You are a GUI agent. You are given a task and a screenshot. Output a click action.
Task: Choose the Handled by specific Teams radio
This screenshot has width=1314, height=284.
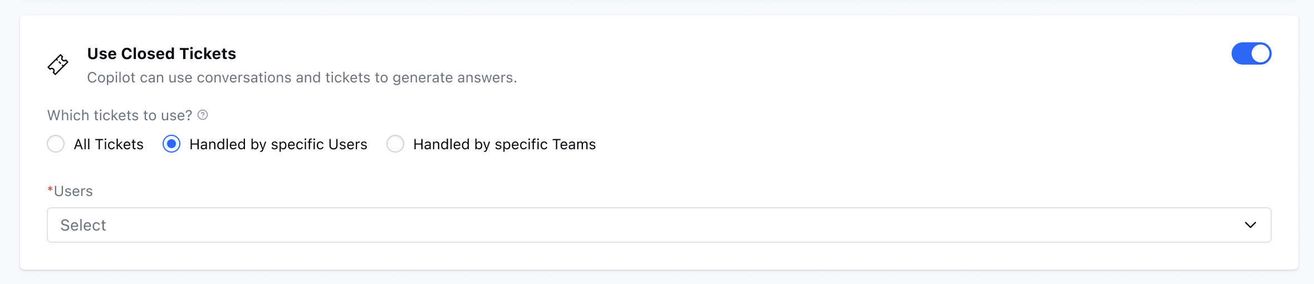point(395,144)
